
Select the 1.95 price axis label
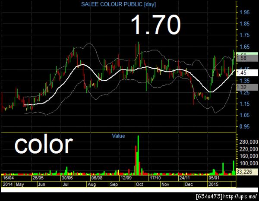(245, 12)
